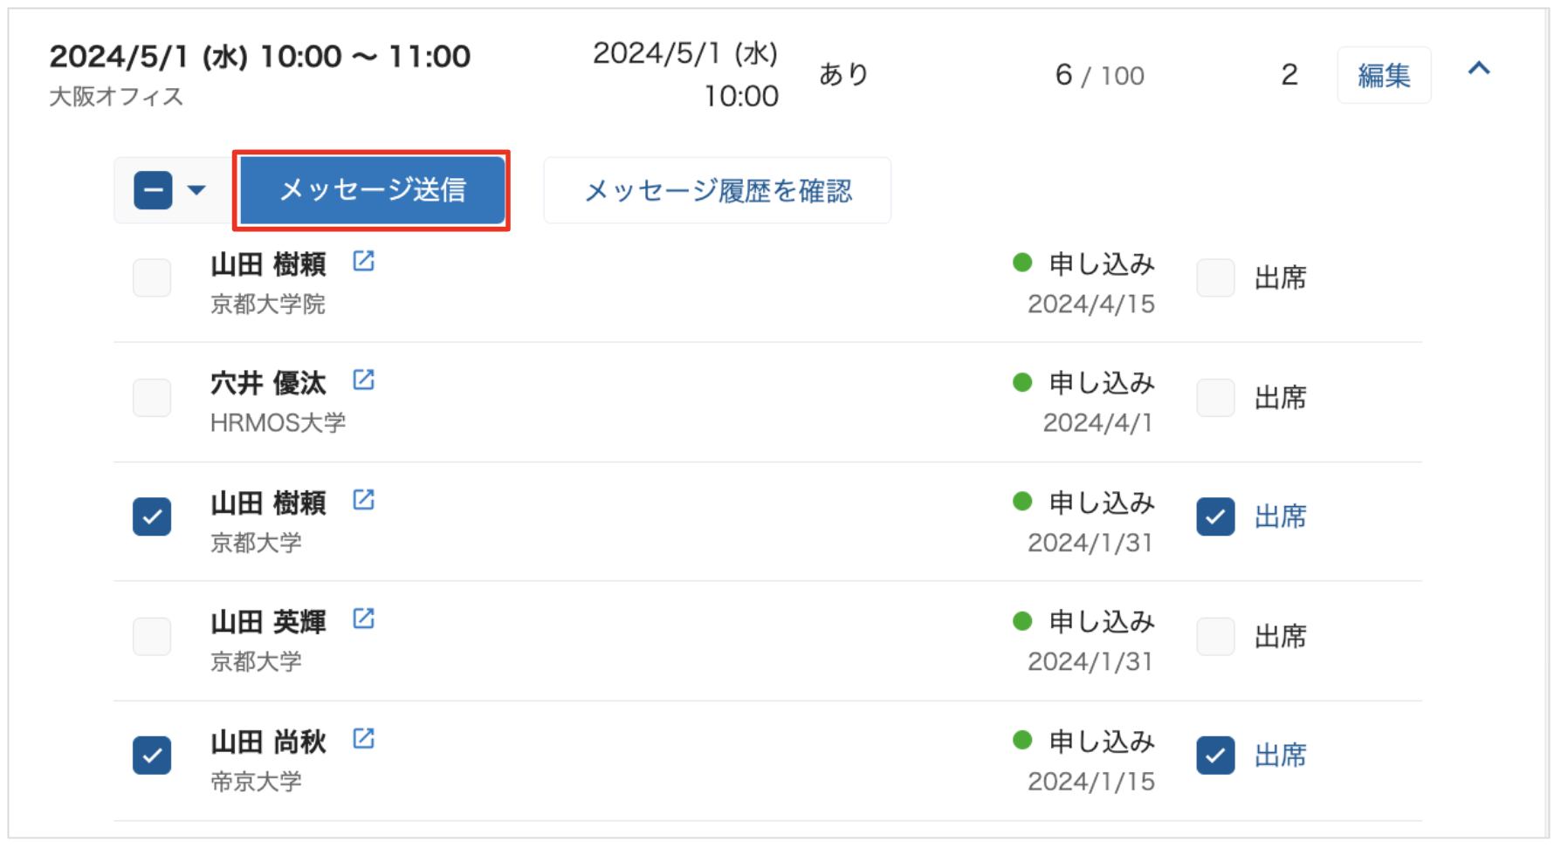
Task: Open 山田 樹頼 京都大学院 profile link icon
Action: click(363, 261)
